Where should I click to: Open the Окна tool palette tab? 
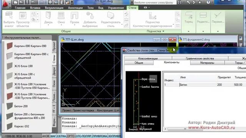[54, 84]
